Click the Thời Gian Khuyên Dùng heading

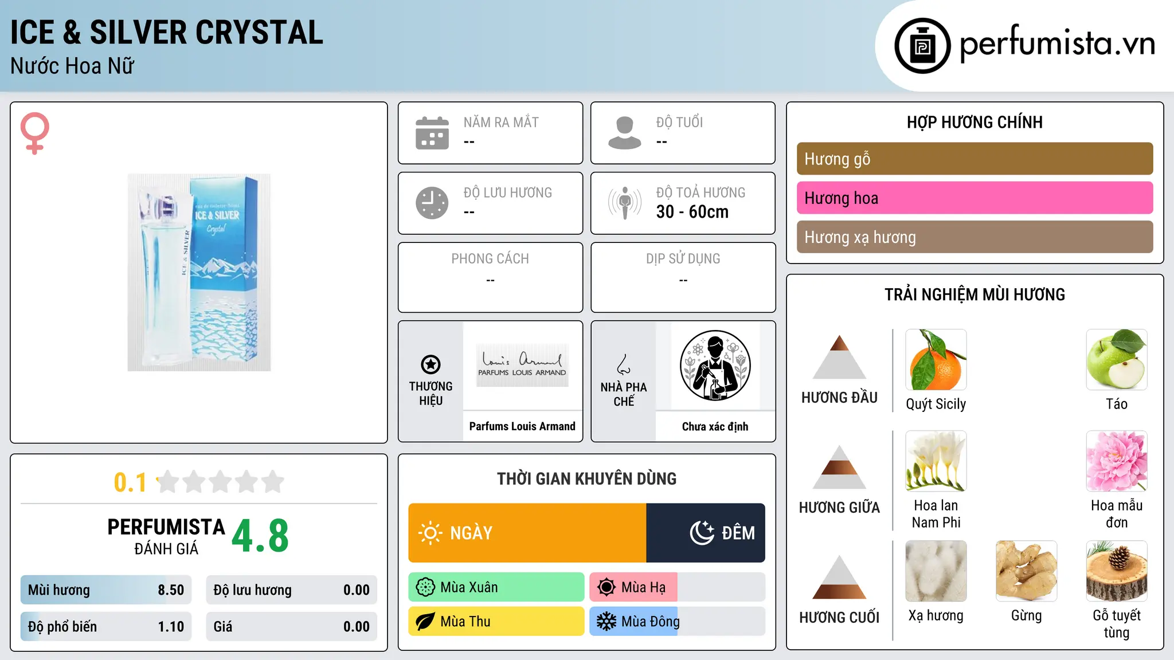pyautogui.click(x=586, y=478)
